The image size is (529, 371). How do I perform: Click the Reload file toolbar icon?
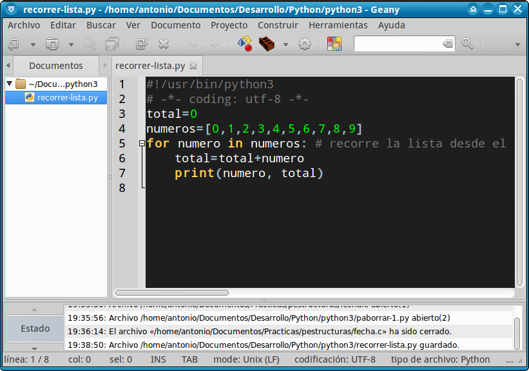(x=142, y=44)
